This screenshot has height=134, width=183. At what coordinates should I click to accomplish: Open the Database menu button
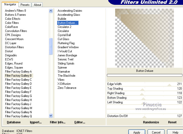coord(14,122)
